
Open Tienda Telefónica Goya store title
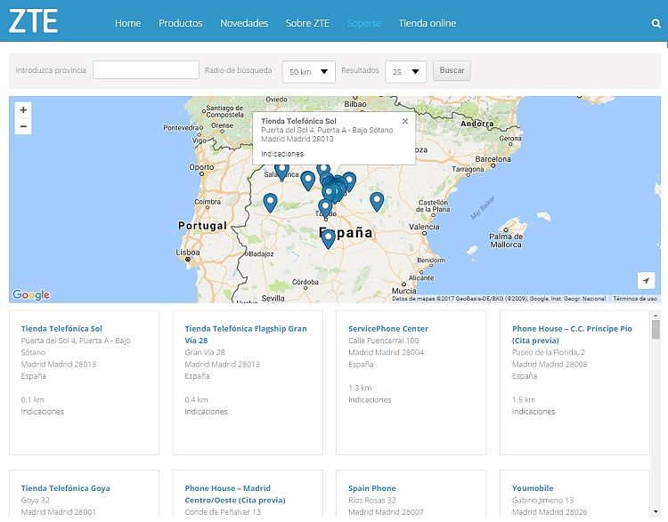[65, 488]
